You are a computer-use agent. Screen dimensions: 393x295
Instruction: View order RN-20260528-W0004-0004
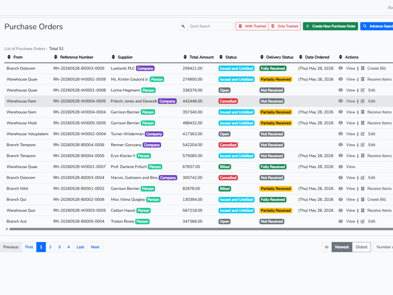tap(351, 112)
